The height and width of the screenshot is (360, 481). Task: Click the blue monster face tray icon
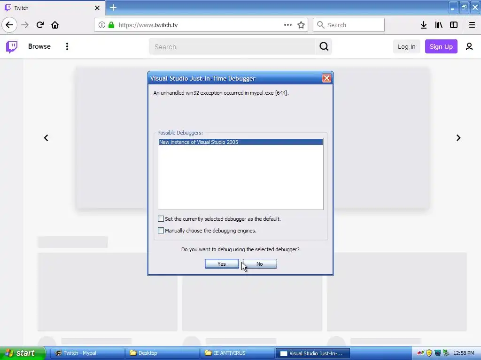point(438,353)
